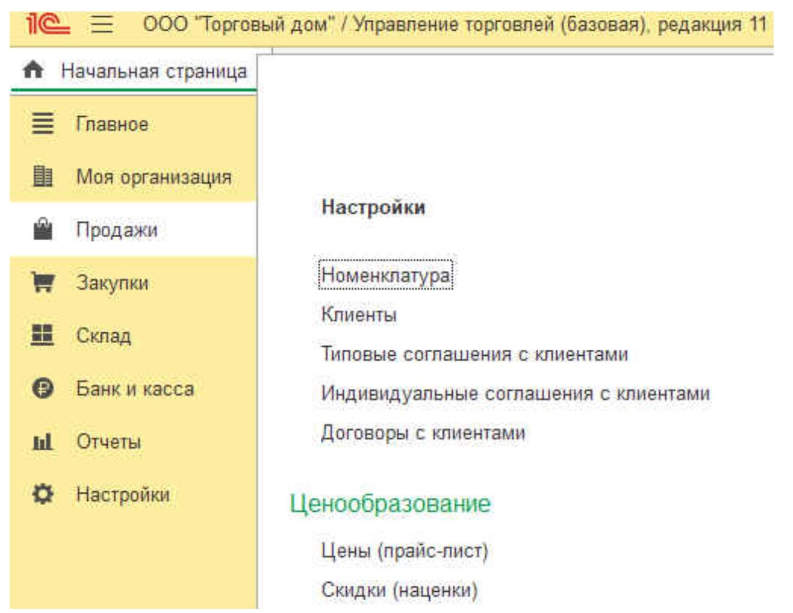Viewport: 793px width, 613px height.
Task: Open the Клиенты link
Action: (358, 315)
